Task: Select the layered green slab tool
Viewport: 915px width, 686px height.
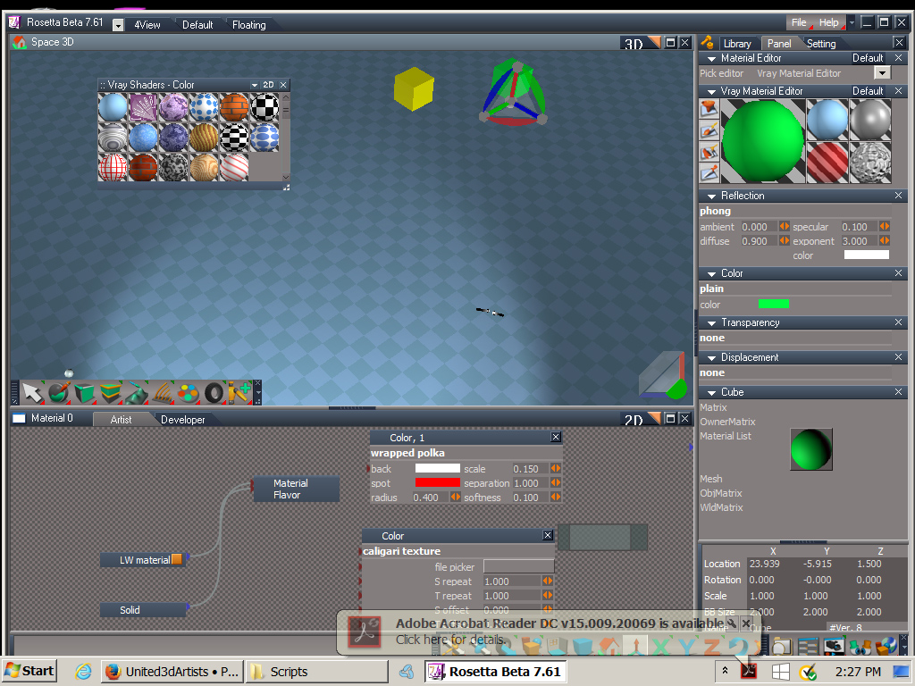Action: click(110, 393)
